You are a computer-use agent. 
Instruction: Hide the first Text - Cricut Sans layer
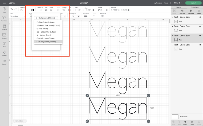click(200, 17)
